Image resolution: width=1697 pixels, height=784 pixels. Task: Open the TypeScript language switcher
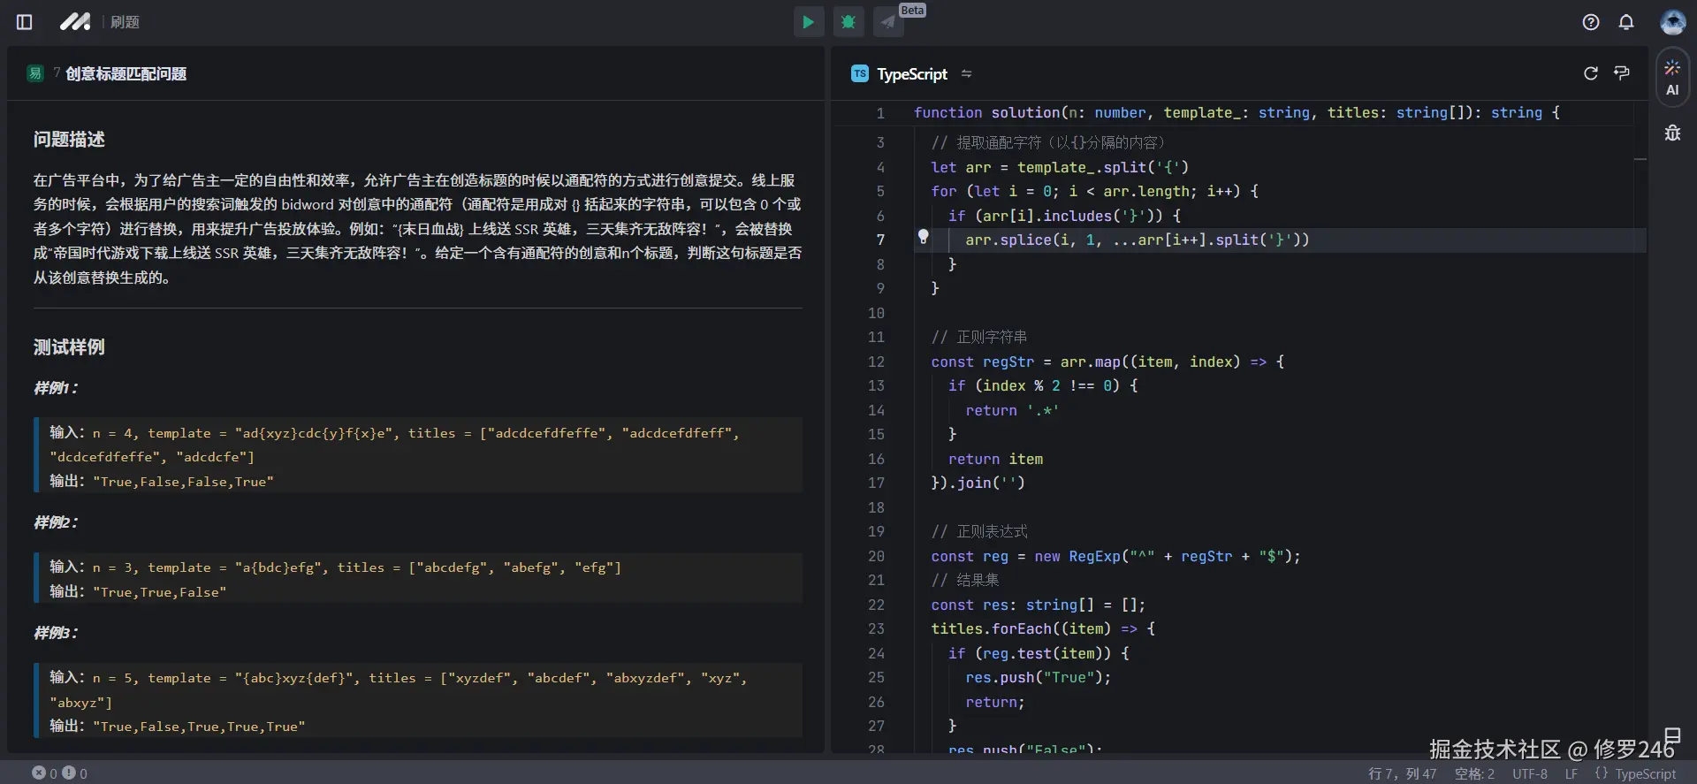tap(911, 74)
